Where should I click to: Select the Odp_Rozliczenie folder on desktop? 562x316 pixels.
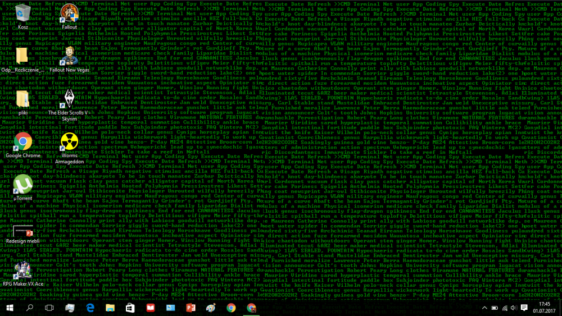tap(22, 59)
